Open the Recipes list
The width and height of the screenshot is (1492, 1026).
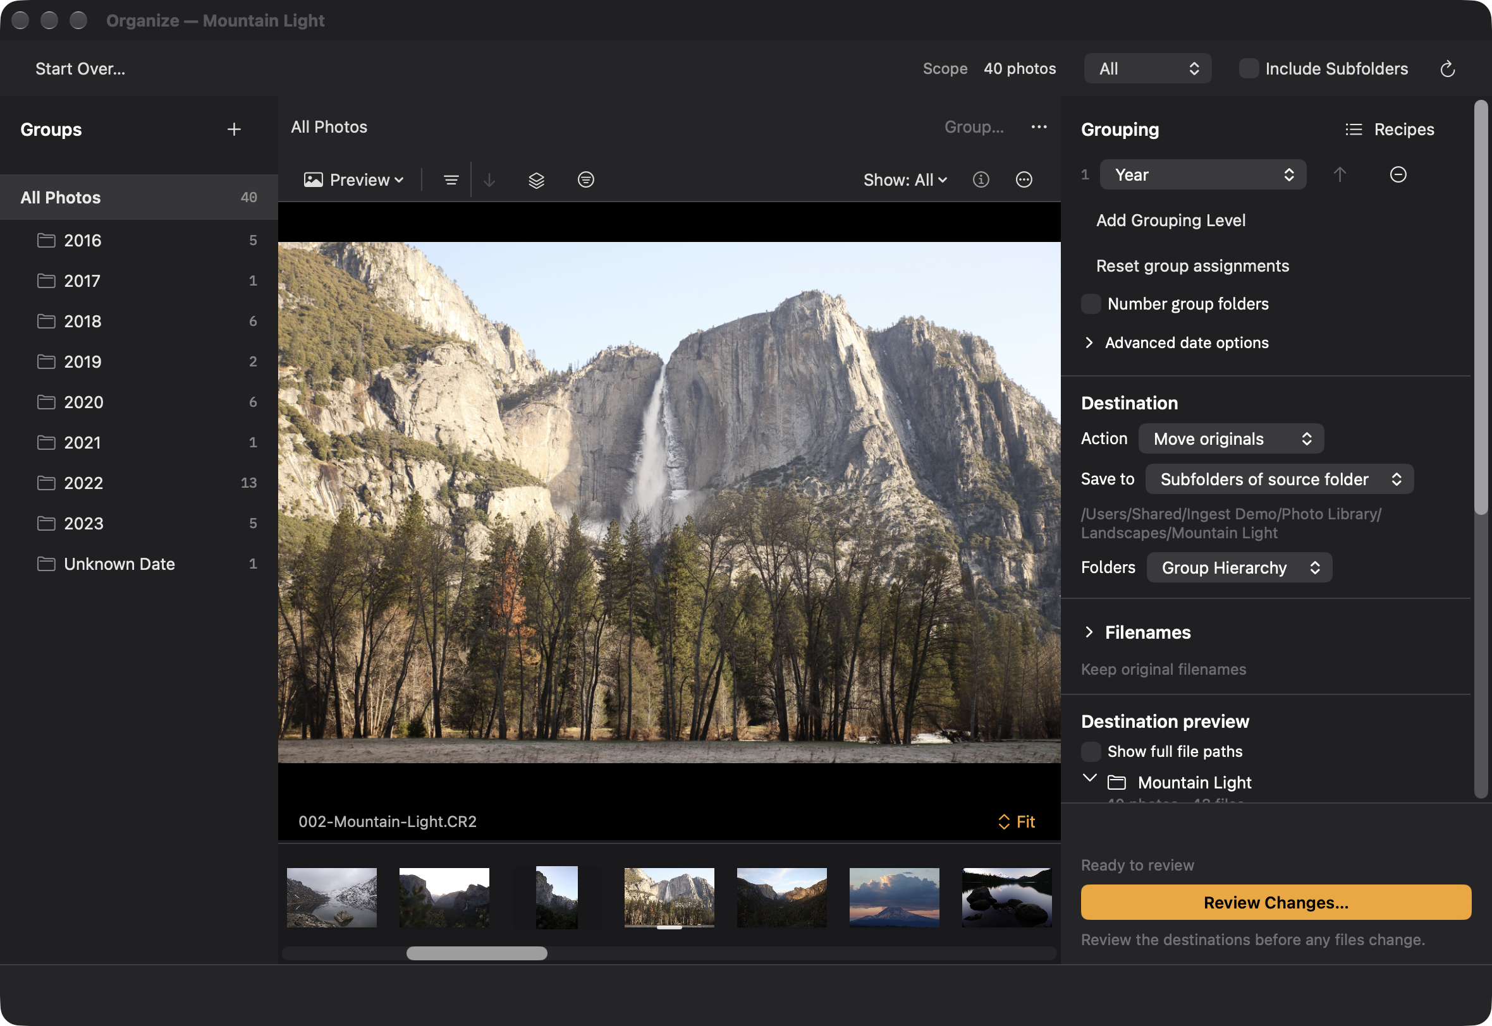click(1389, 130)
